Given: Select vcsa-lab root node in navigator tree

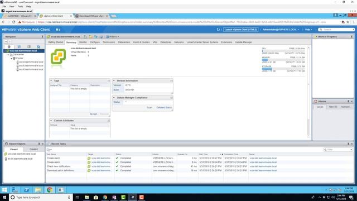Looking at the screenshot, I should [23, 51].
